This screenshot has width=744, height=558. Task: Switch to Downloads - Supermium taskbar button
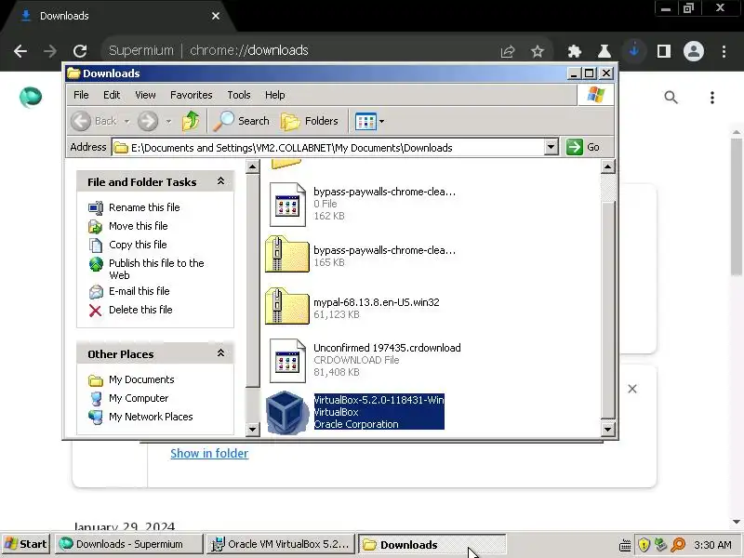point(128,544)
